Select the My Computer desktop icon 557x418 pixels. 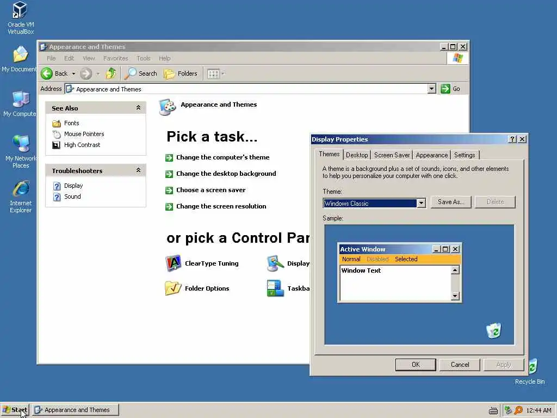click(x=20, y=104)
